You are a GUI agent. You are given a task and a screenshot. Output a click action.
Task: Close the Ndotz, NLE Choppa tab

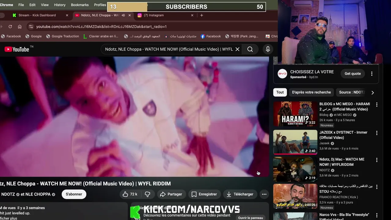(x=130, y=15)
